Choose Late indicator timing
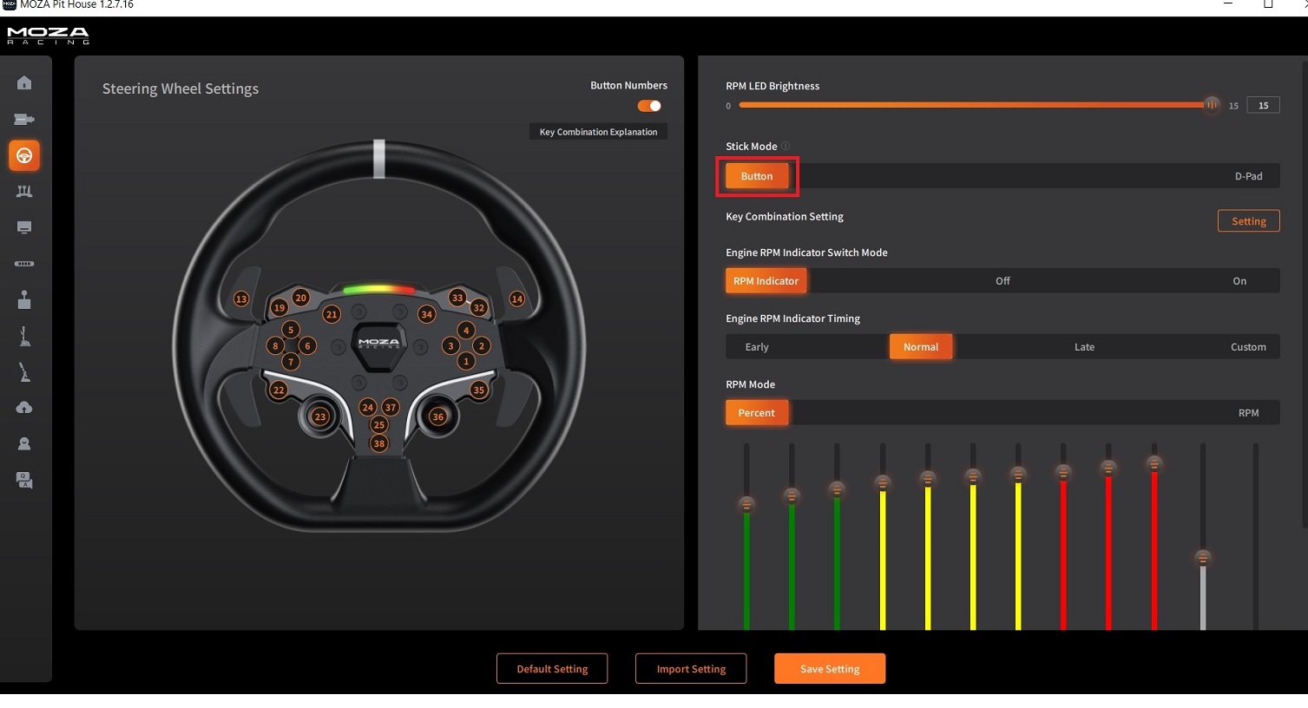The width and height of the screenshot is (1308, 708). pyautogui.click(x=1084, y=347)
